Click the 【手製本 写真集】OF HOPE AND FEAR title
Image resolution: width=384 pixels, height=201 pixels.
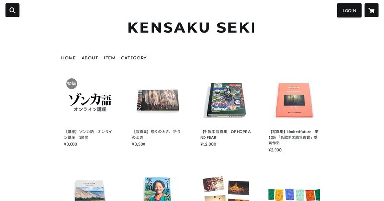[225, 134]
